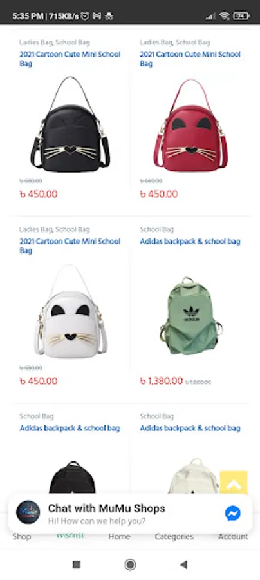Open the black cat mini school bag image

coord(70,124)
